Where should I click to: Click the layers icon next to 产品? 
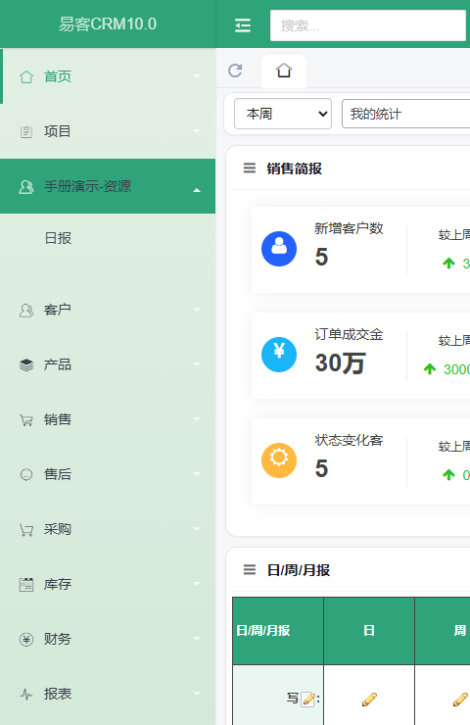point(26,364)
